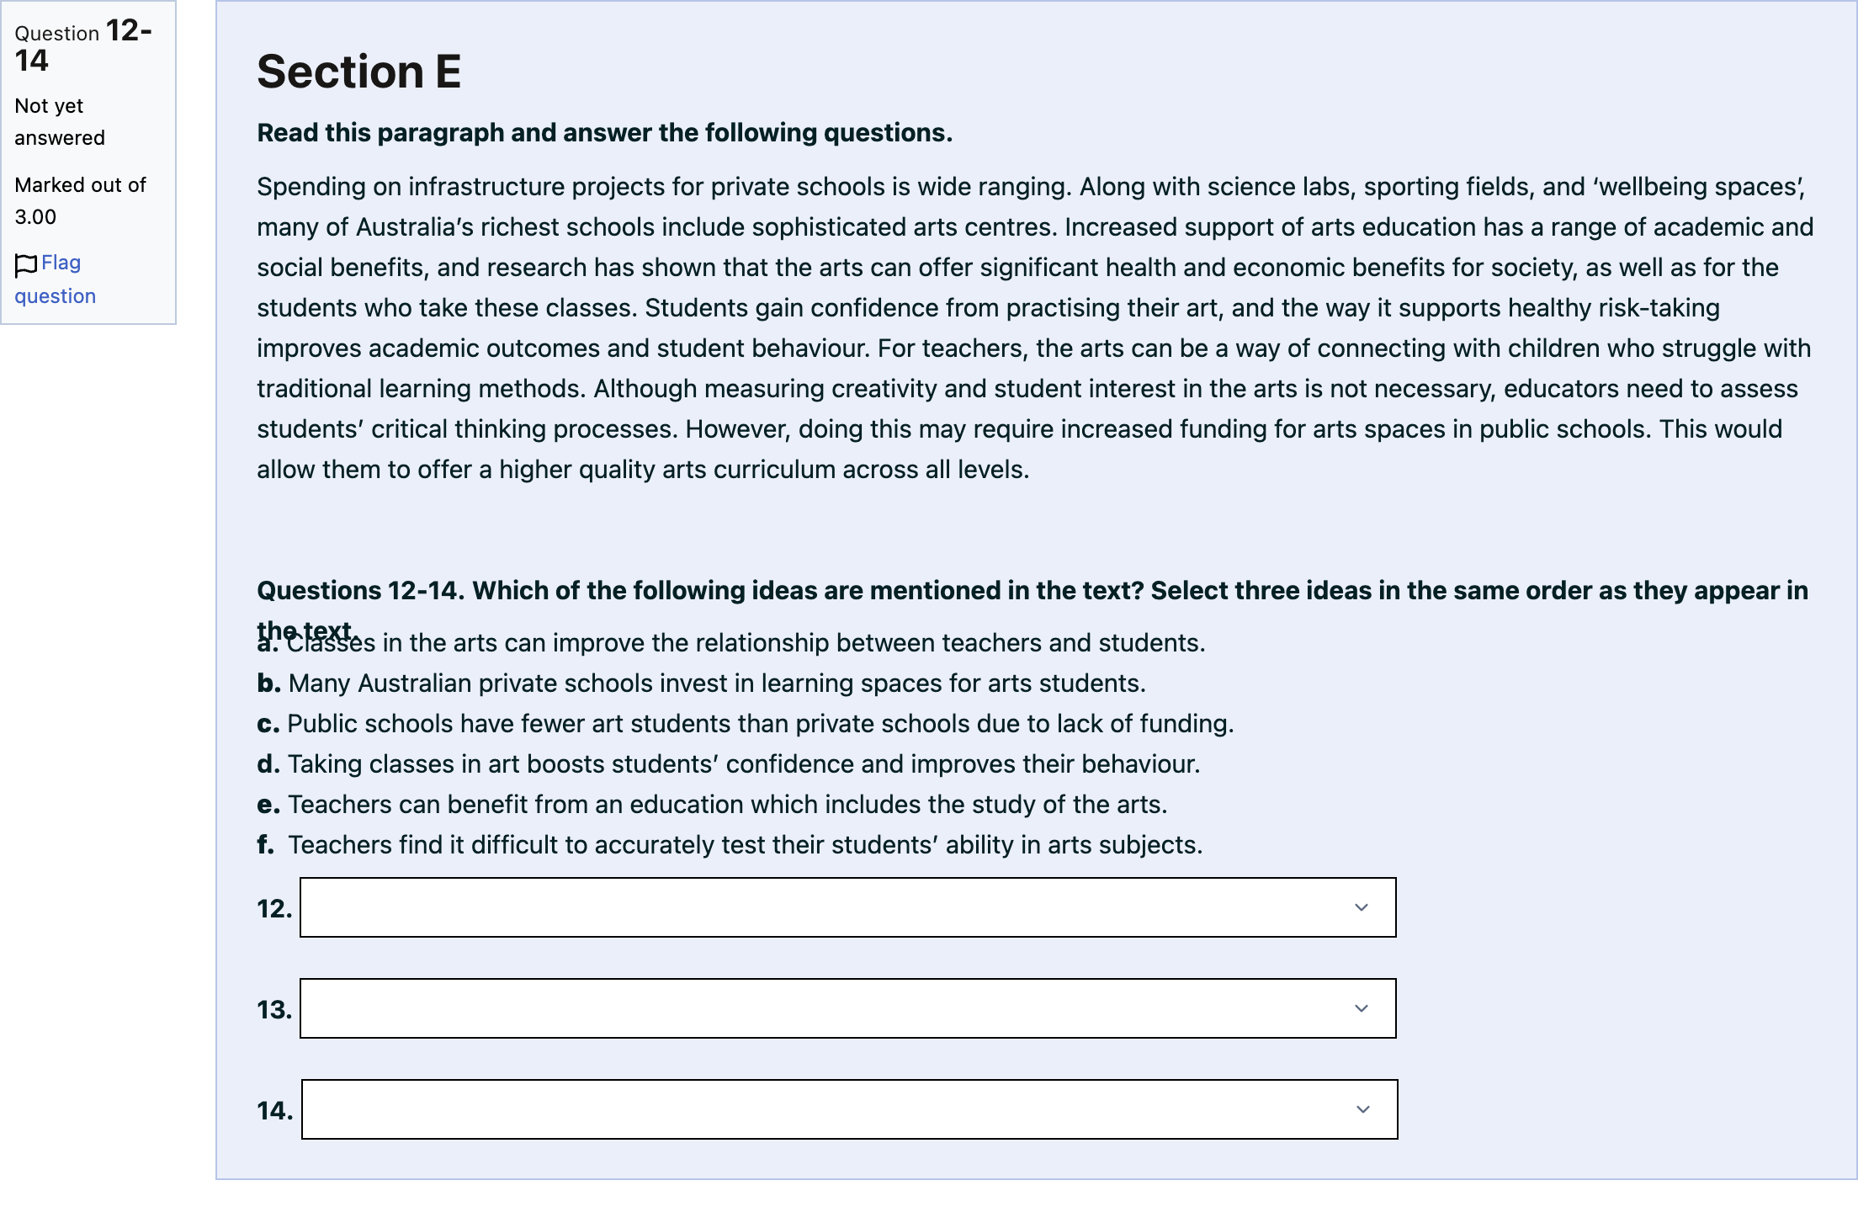Click the Question 12-14 number label
Viewport: 1858px width, 1207px height.
83,45
